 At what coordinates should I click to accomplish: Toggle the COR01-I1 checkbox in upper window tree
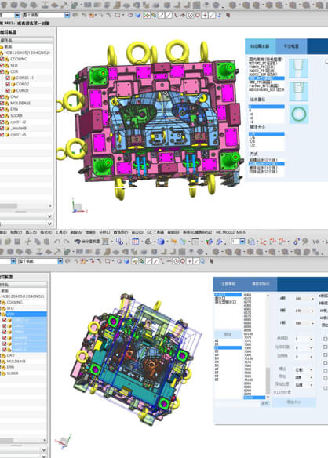8,78
